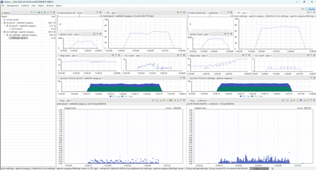Image resolution: width=316 pixels, height=170 pixels.
Task: Refresh the left GC Count - Java chart
Action: tap(178, 55)
